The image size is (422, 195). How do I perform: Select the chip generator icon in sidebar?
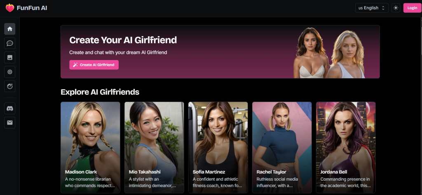click(10, 72)
